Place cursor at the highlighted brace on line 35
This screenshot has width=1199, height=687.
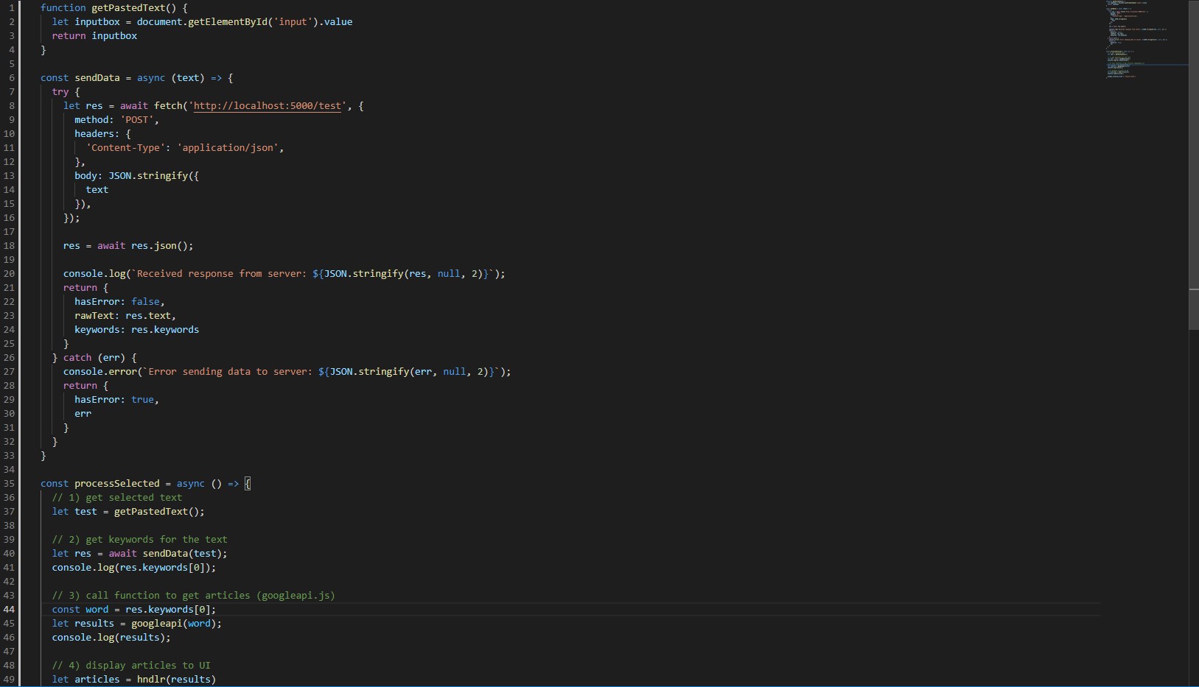coord(248,484)
